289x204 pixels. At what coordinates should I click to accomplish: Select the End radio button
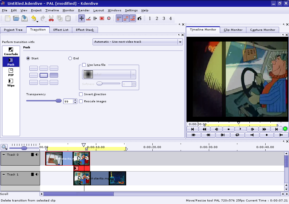click(70, 58)
